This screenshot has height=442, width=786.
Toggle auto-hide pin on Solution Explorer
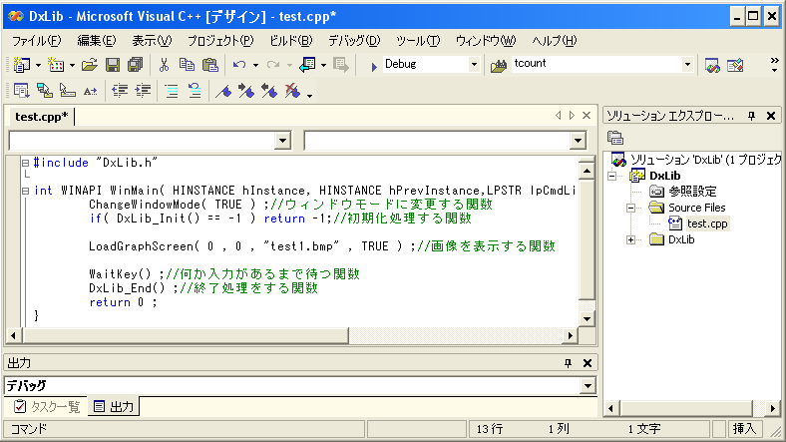tap(751, 116)
